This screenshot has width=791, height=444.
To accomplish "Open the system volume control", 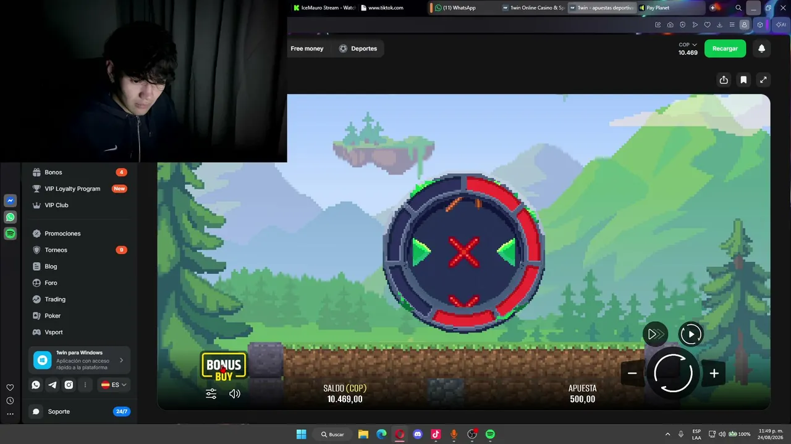I will point(722,434).
